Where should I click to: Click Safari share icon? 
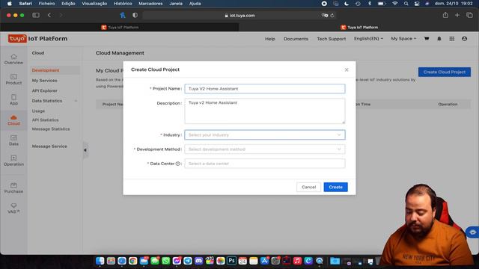click(445, 15)
